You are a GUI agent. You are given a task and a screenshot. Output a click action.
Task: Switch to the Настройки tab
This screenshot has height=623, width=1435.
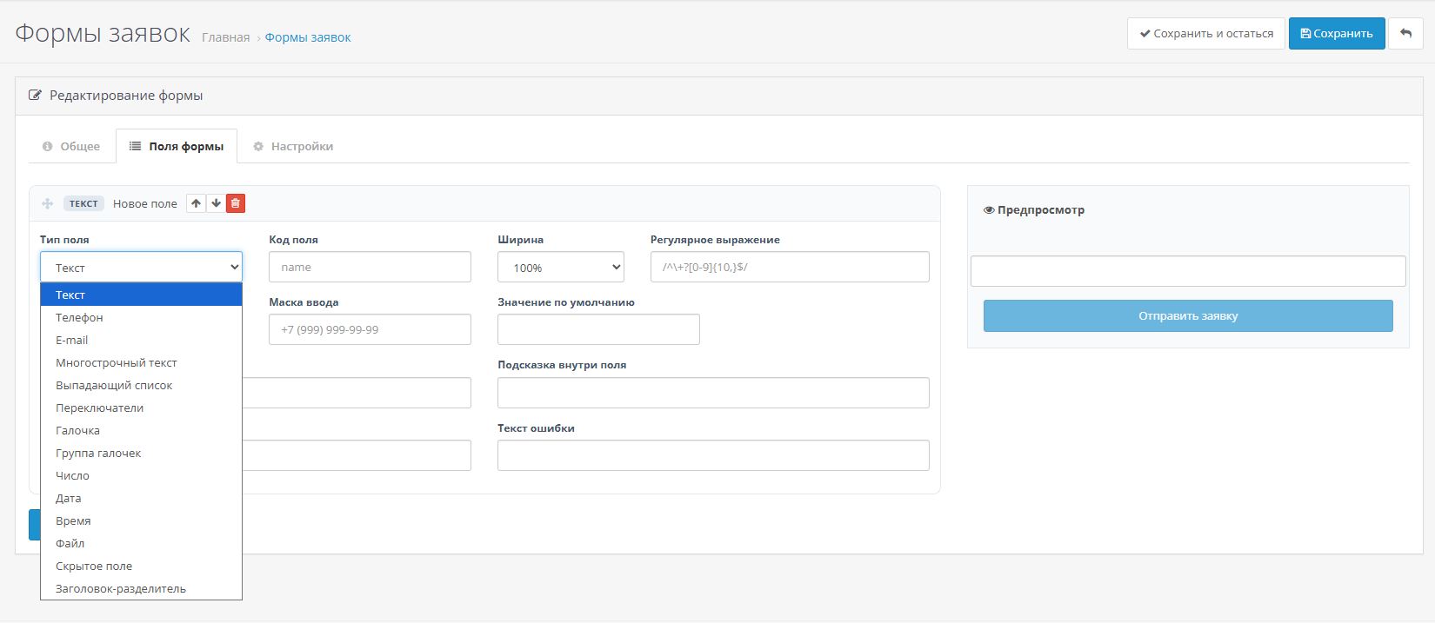click(x=293, y=146)
